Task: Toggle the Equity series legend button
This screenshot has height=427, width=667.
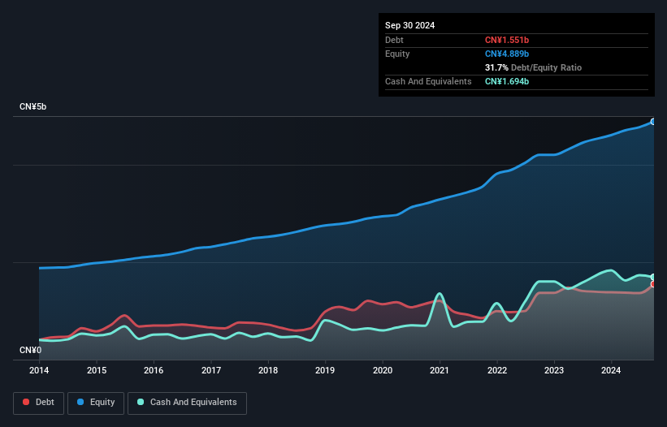Action: tap(96, 403)
